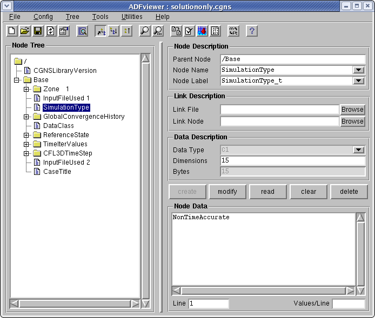Click the Values/Line input field
375x318 pixels.
tap(349, 303)
